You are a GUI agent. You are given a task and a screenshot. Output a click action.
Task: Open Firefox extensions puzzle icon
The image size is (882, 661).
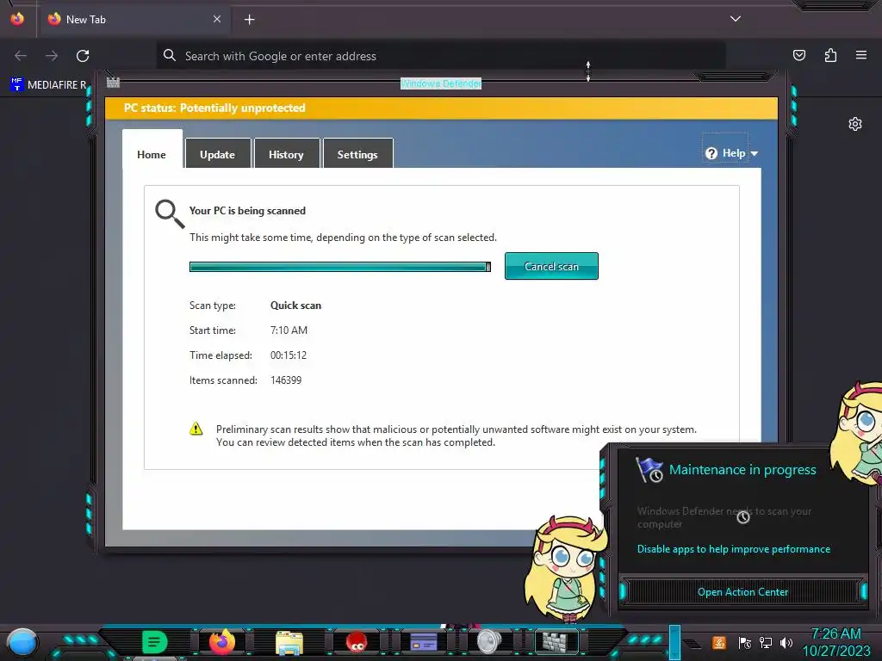point(830,55)
